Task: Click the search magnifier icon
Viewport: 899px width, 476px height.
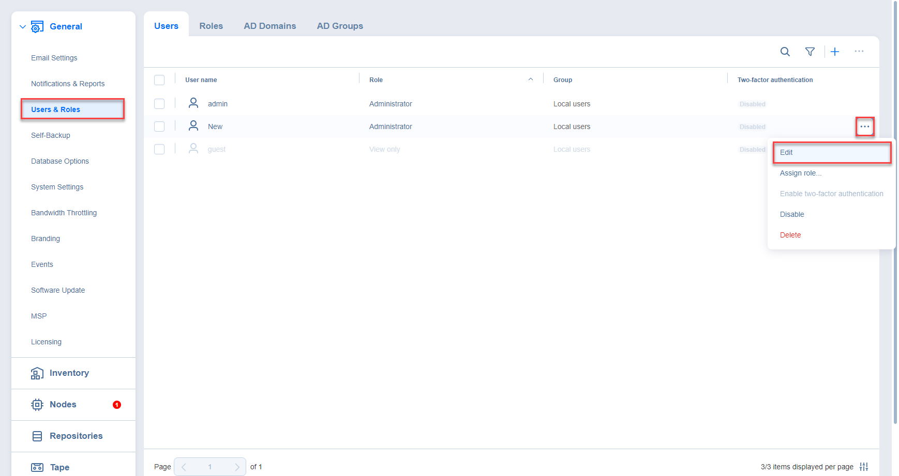Action: pos(785,52)
